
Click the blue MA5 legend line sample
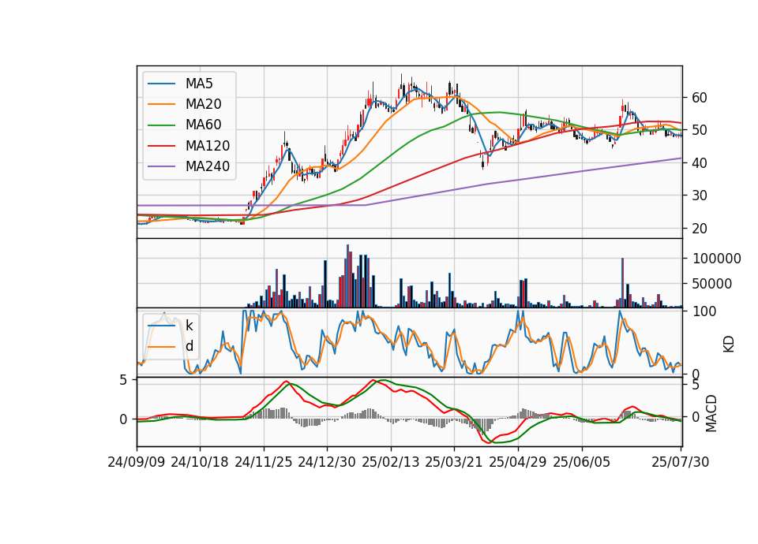coord(161,84)
